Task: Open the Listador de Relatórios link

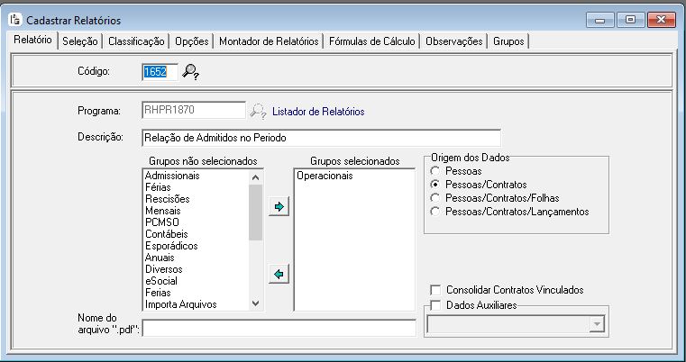Action: tap(318, 112)
